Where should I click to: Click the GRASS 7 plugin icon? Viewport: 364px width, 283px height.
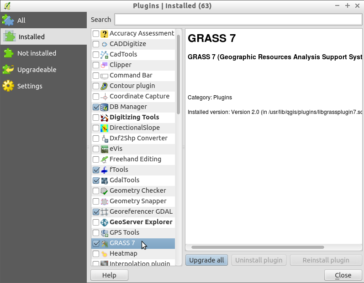(105, 243)
